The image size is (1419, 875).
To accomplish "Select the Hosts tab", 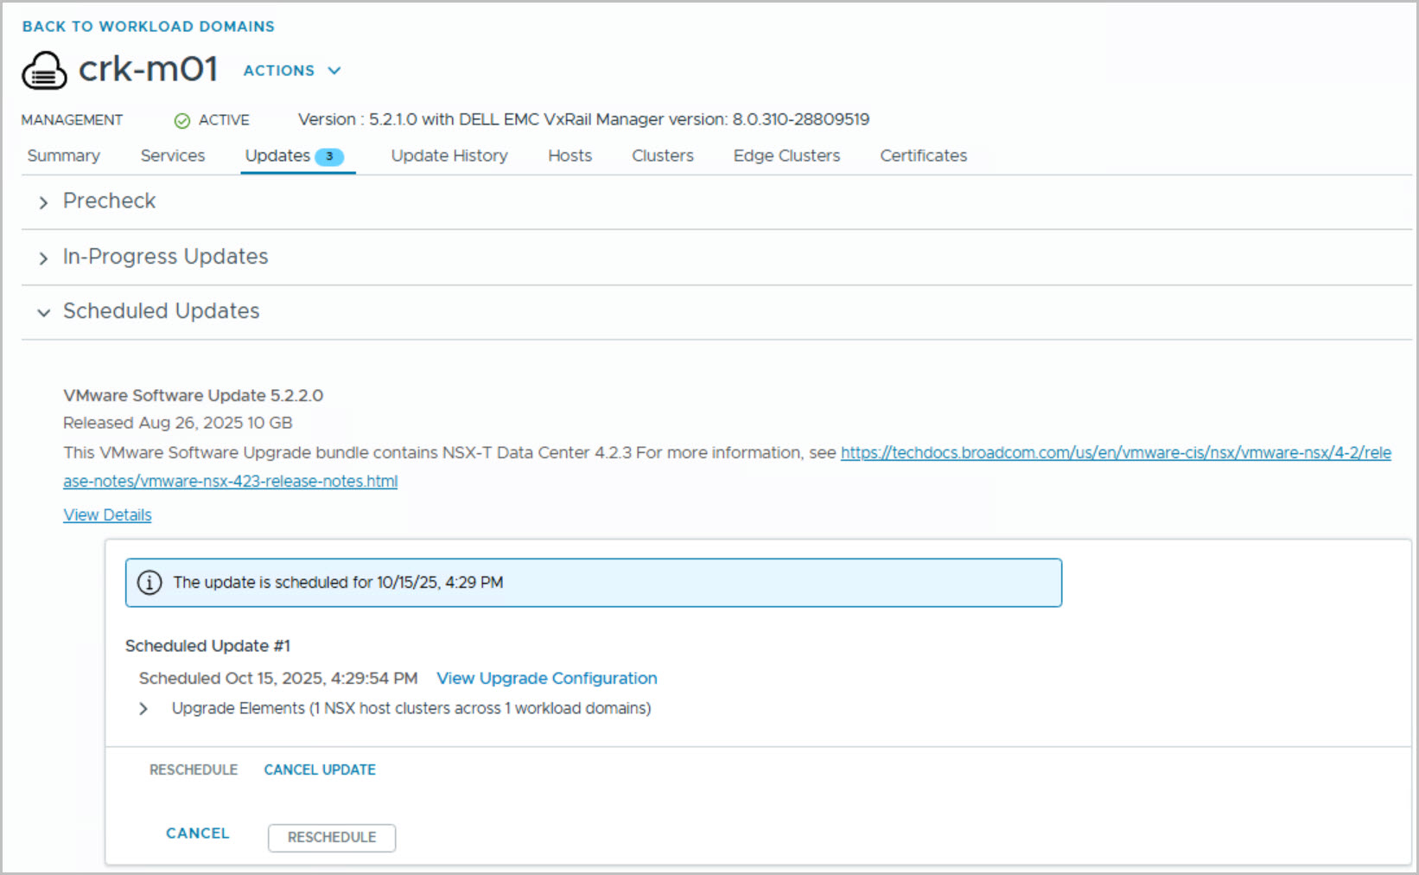I will click(570, 156).
